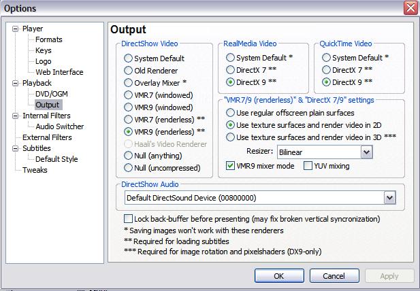The image size is (420, 291).
Task: Collapse the Subtitles tree node
Action: coord(15,148)
